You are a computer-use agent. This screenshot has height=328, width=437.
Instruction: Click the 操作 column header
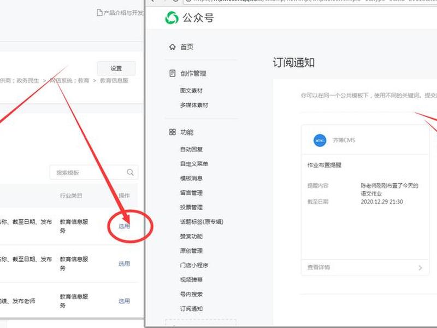(124, 195)
